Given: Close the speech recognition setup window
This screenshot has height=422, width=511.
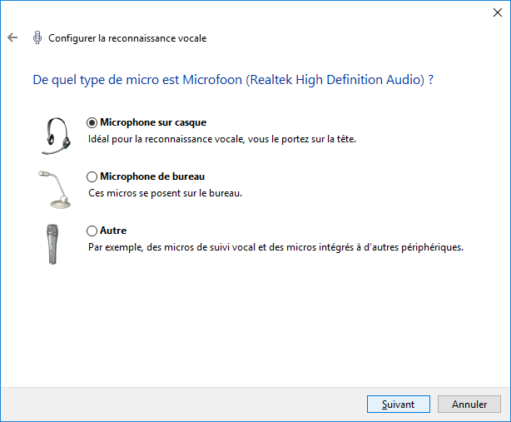Looking at the screenshot, I should [498, 12].
